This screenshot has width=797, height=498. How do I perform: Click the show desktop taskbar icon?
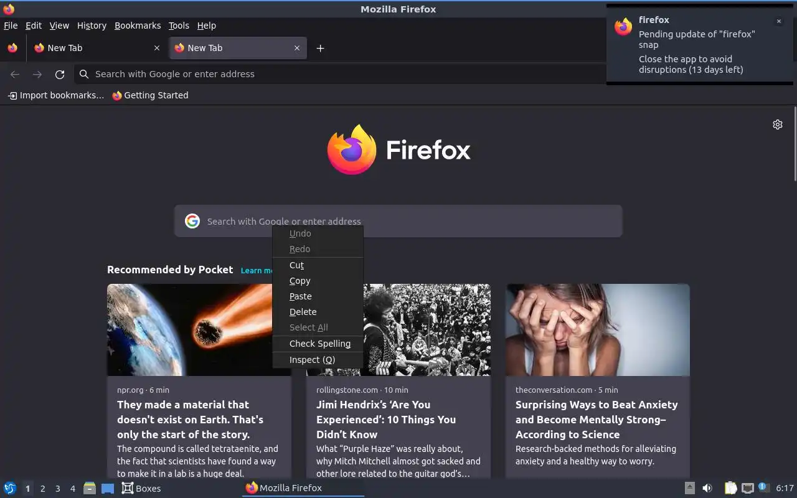(x=108, y=489)
